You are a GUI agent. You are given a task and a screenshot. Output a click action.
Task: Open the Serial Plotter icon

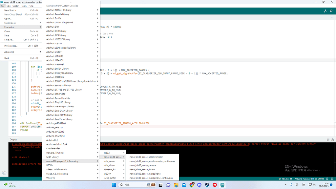325,11
